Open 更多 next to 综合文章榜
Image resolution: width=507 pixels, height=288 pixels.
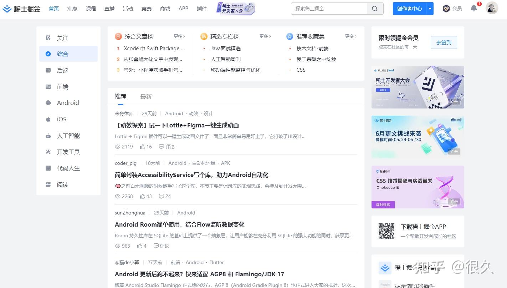click(x=179, y=36)
